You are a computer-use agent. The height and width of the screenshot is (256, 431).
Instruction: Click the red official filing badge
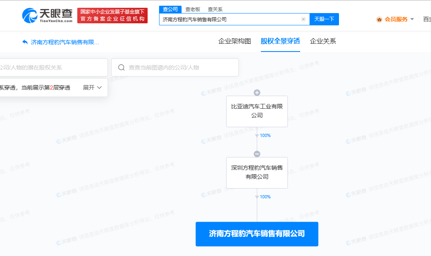111,15
